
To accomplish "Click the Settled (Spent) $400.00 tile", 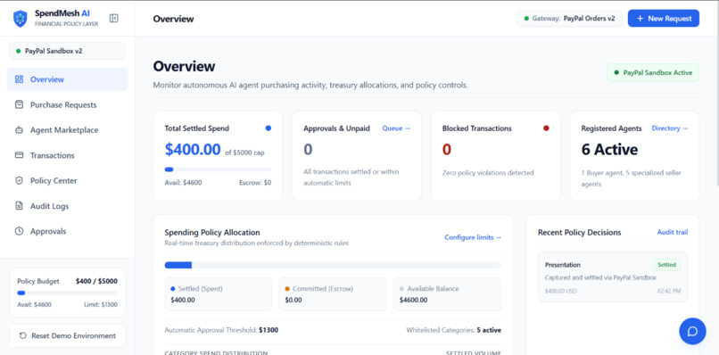I will coord(219,294).
